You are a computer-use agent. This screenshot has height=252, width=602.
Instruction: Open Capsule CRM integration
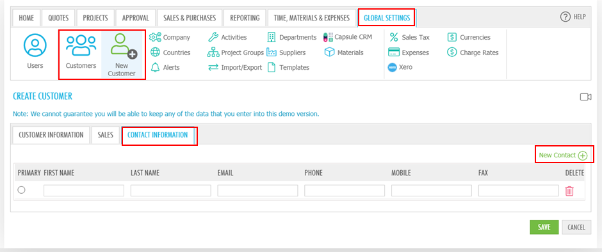[x=348, y=37]
